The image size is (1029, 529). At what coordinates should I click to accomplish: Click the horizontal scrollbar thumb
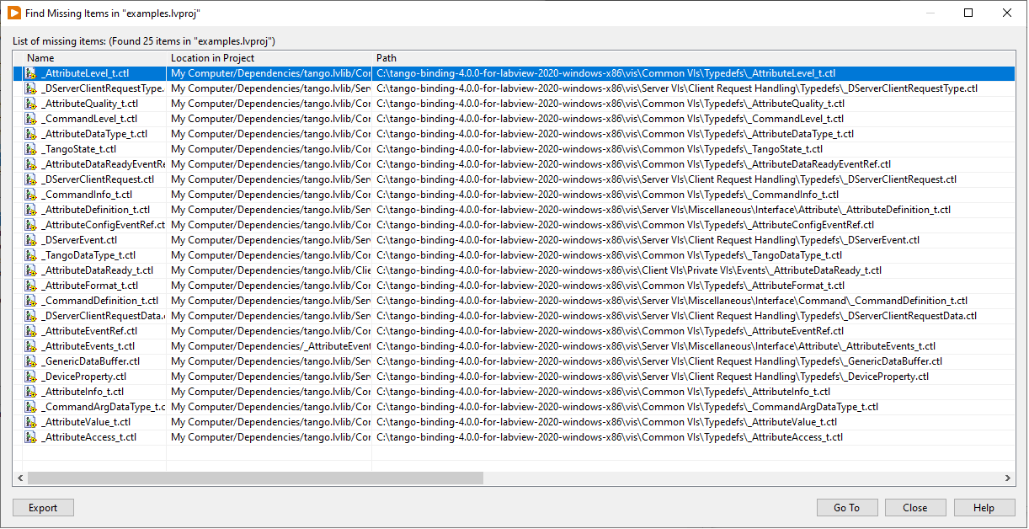coord(255,478)
